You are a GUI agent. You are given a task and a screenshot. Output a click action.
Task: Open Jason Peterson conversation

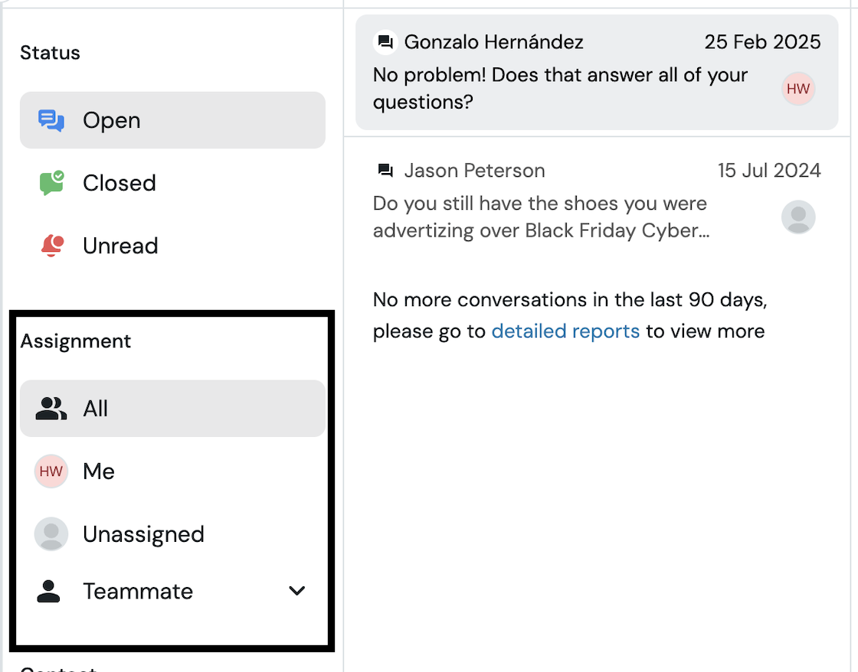click(597, 201)
